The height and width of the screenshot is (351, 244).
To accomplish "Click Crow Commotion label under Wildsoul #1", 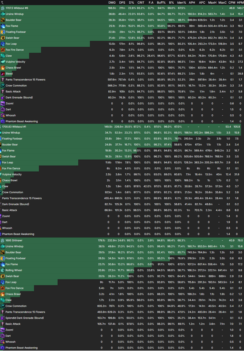I will 13,192.
